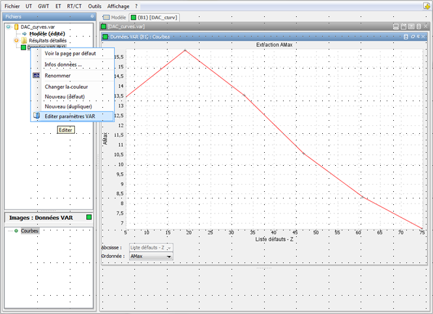Open the Abcisse dropdown list
Image resolution: width=433 pixels, height=314 pixels.
click(151, 247)
